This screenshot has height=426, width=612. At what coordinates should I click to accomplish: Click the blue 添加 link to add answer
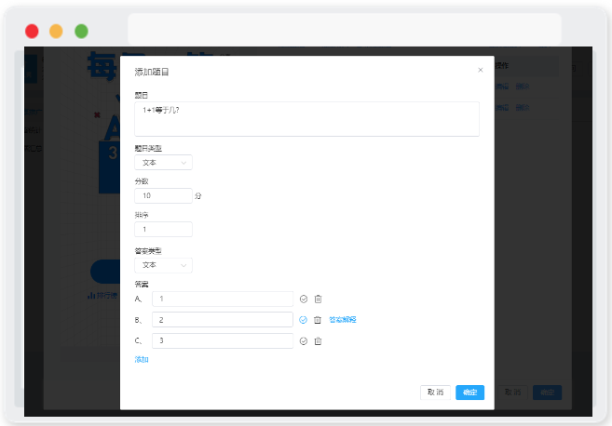click(x=142, y=359)
